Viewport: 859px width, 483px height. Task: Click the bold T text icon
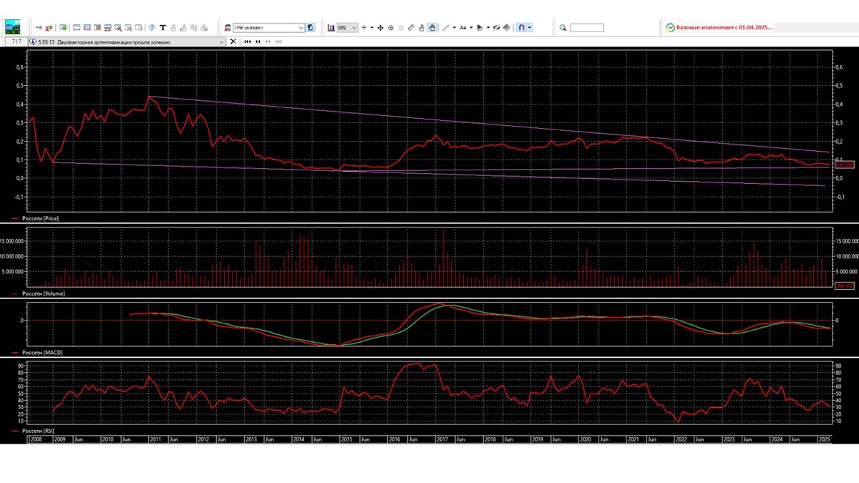point(162,27)
